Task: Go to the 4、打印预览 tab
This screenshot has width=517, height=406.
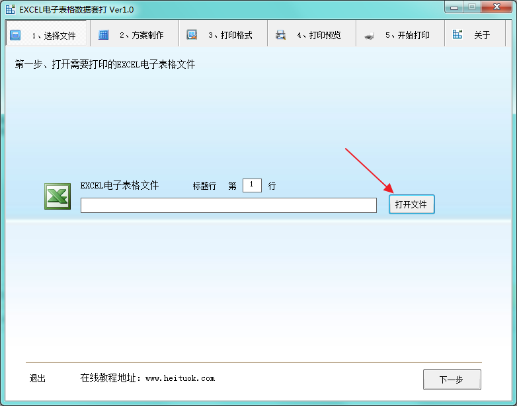Action: 312,33
